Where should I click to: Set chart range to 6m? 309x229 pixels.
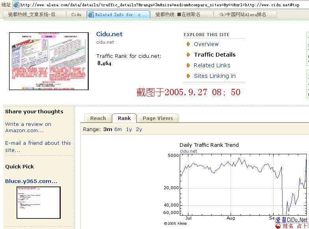(x=118, y=129)
